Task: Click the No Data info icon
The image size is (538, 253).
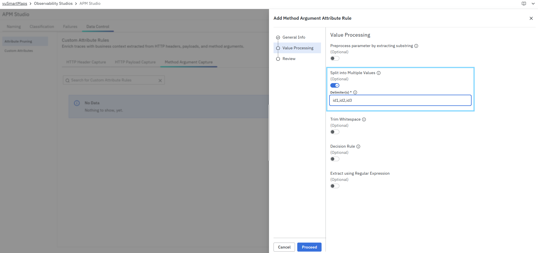Action: tap(77, 103)
